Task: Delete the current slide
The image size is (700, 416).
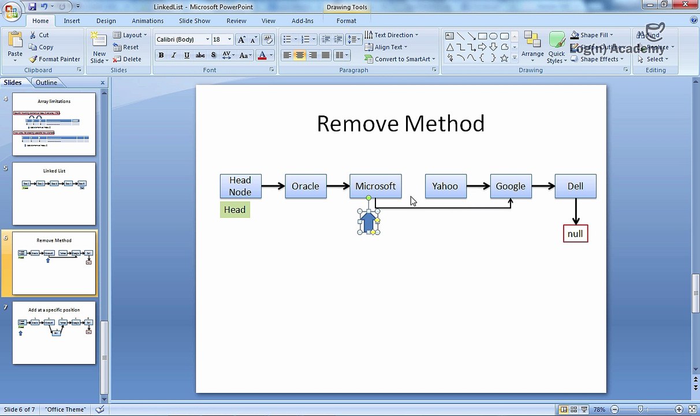Action: [127, 59]
